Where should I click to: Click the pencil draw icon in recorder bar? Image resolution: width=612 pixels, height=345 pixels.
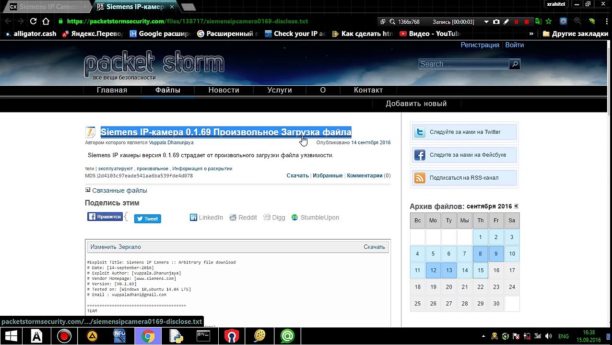(x=506, y=22)
